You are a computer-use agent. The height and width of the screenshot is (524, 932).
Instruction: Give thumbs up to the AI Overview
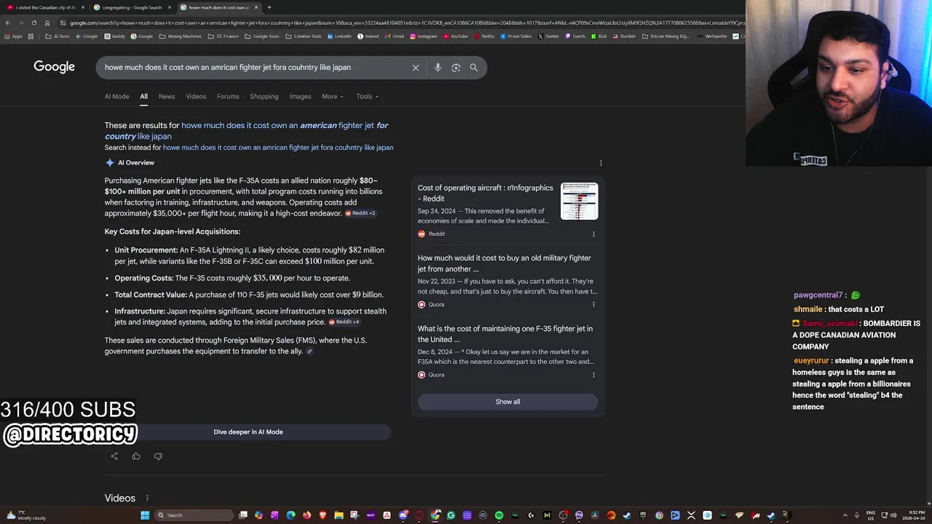point(136,456)
